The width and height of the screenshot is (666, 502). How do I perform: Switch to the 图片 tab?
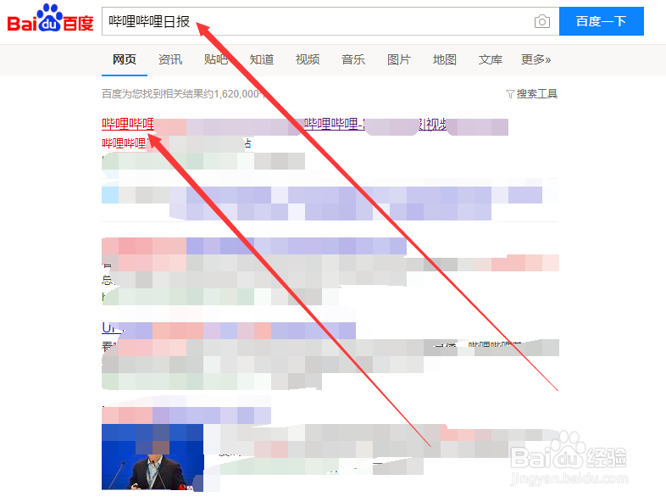399,59
